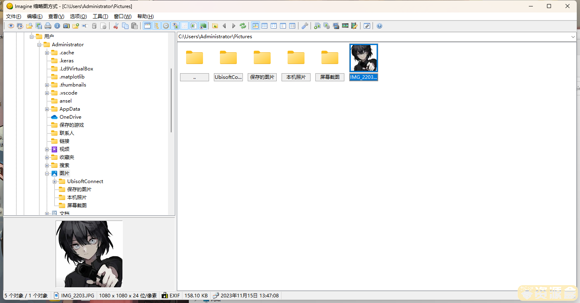Click the Paste clipboard icon
The width and height of the screenshot is (580, 303).
point(135,26)
